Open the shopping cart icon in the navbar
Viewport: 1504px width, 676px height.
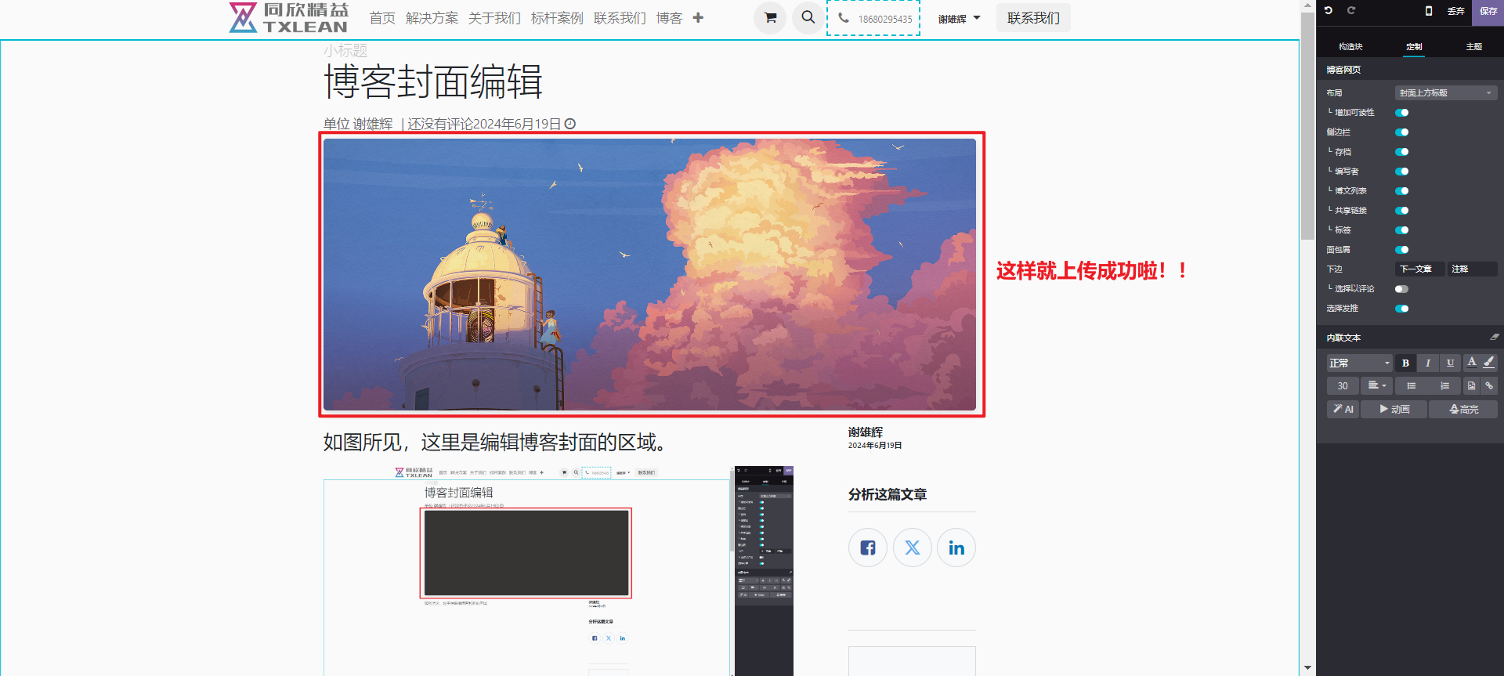click(770, 17)
